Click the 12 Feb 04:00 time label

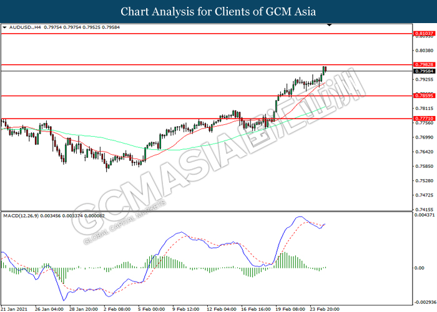[x=221, y=310]
